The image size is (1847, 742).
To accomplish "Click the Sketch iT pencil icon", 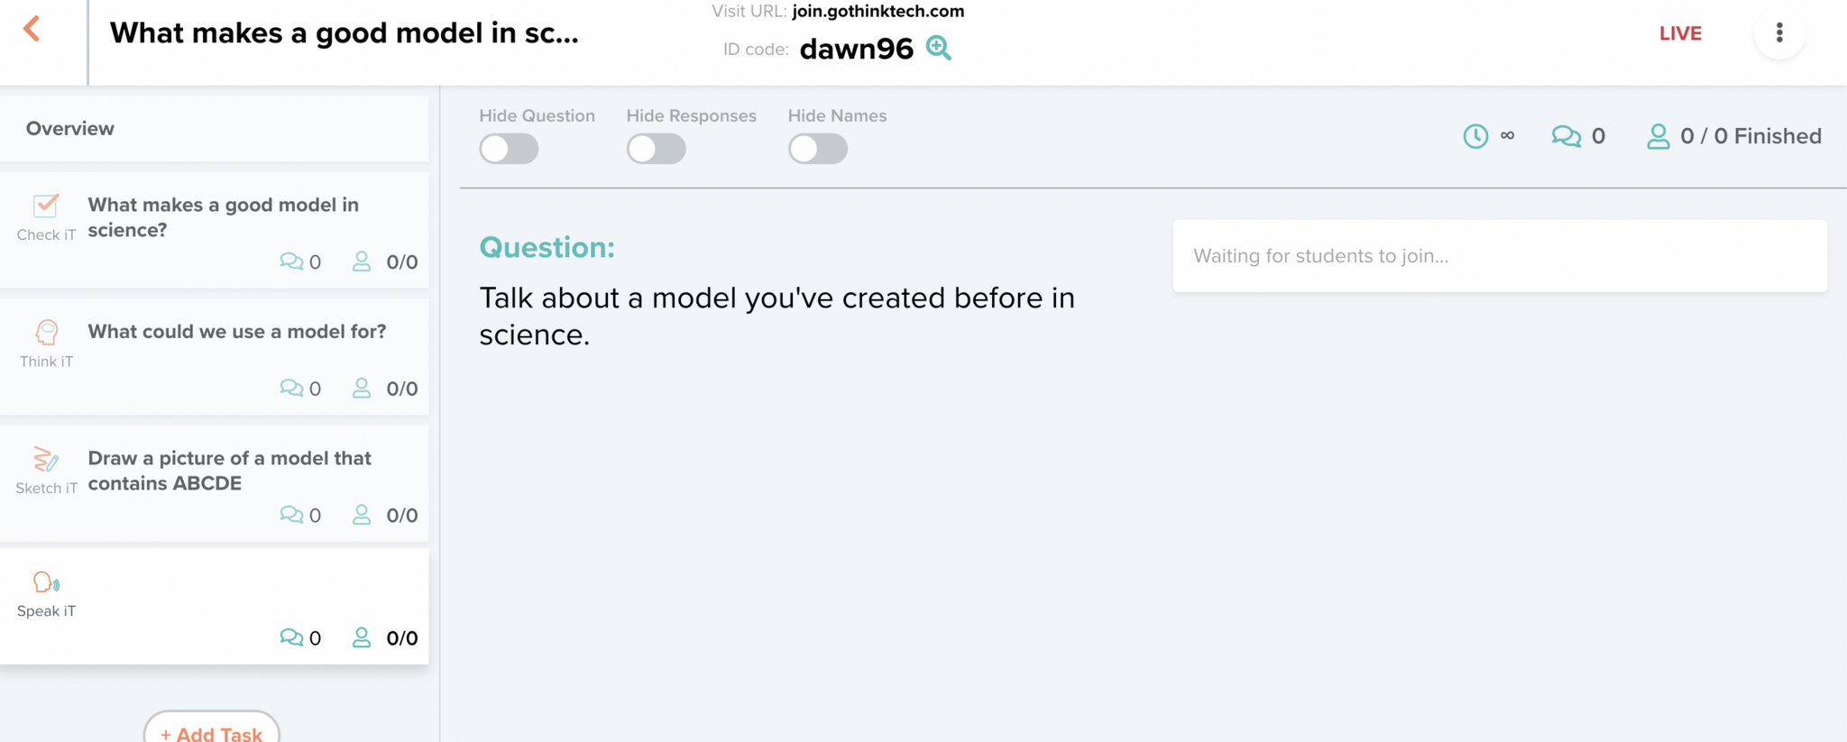I will pyautogui.click(x=46, y=460).
